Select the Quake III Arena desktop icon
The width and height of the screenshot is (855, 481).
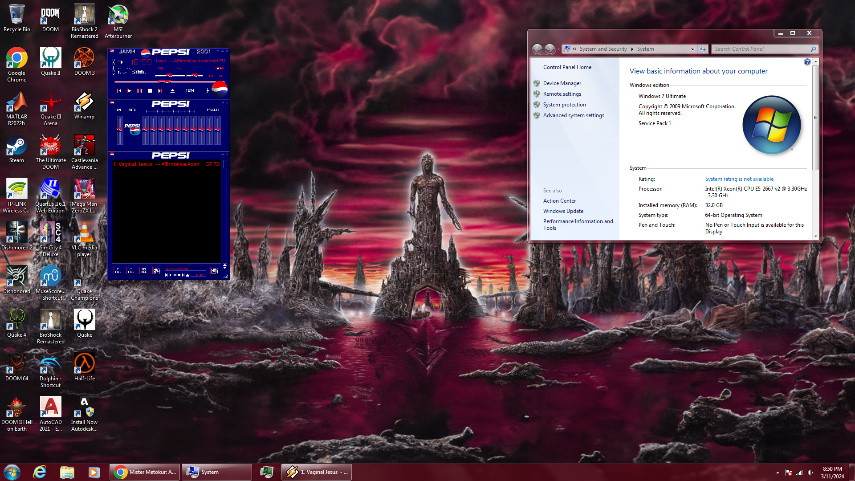[x=50, y=109]
